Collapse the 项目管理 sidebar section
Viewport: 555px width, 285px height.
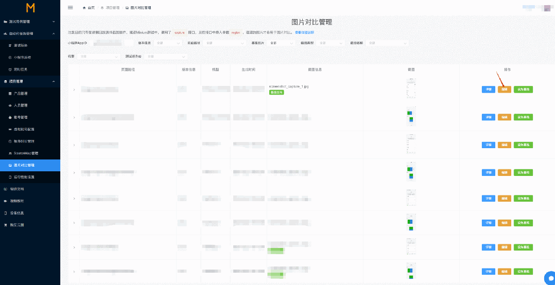(30, 81)
